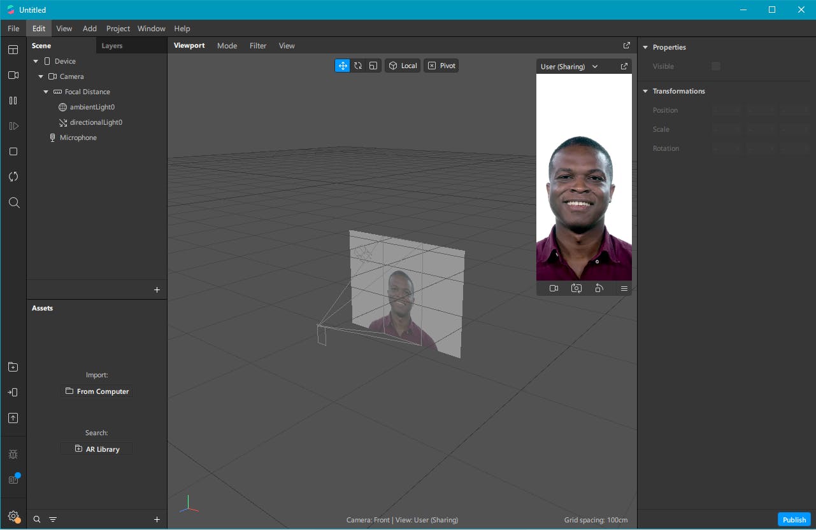Select directionalLight0 in the scene
Image resolution: width=816 pixels, height=530 pixels.
pyautogui.click(x=97, y=122)
